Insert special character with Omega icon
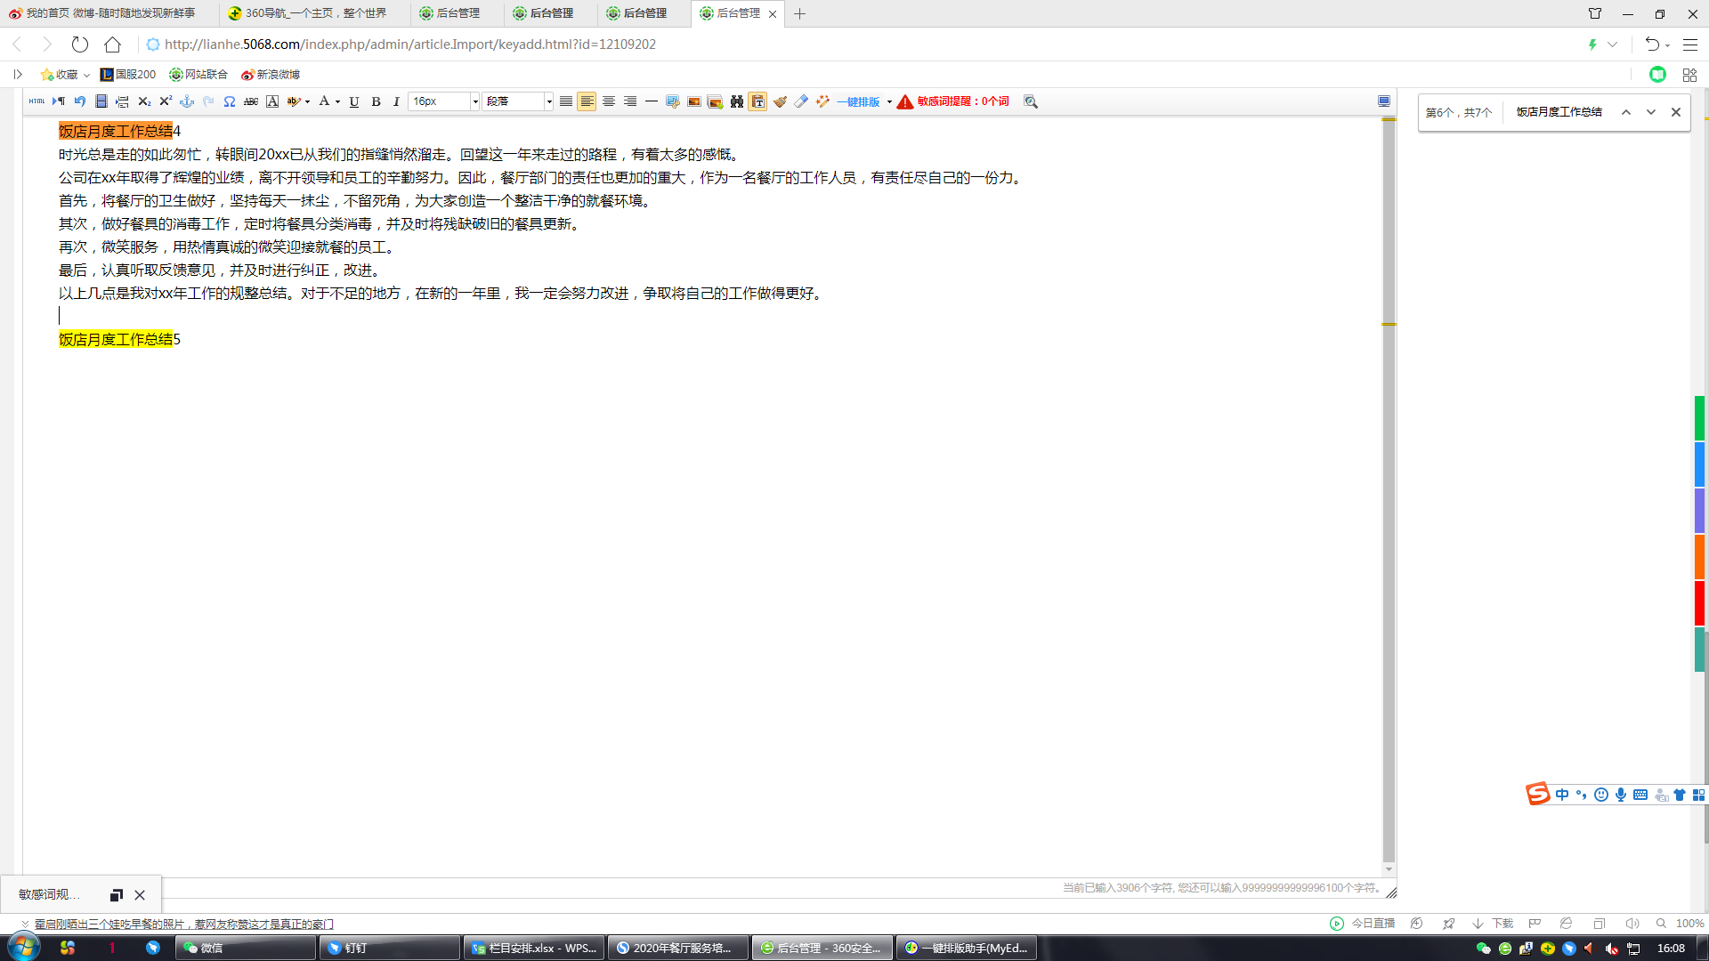The image size is (1709, 961). point(230,101)
